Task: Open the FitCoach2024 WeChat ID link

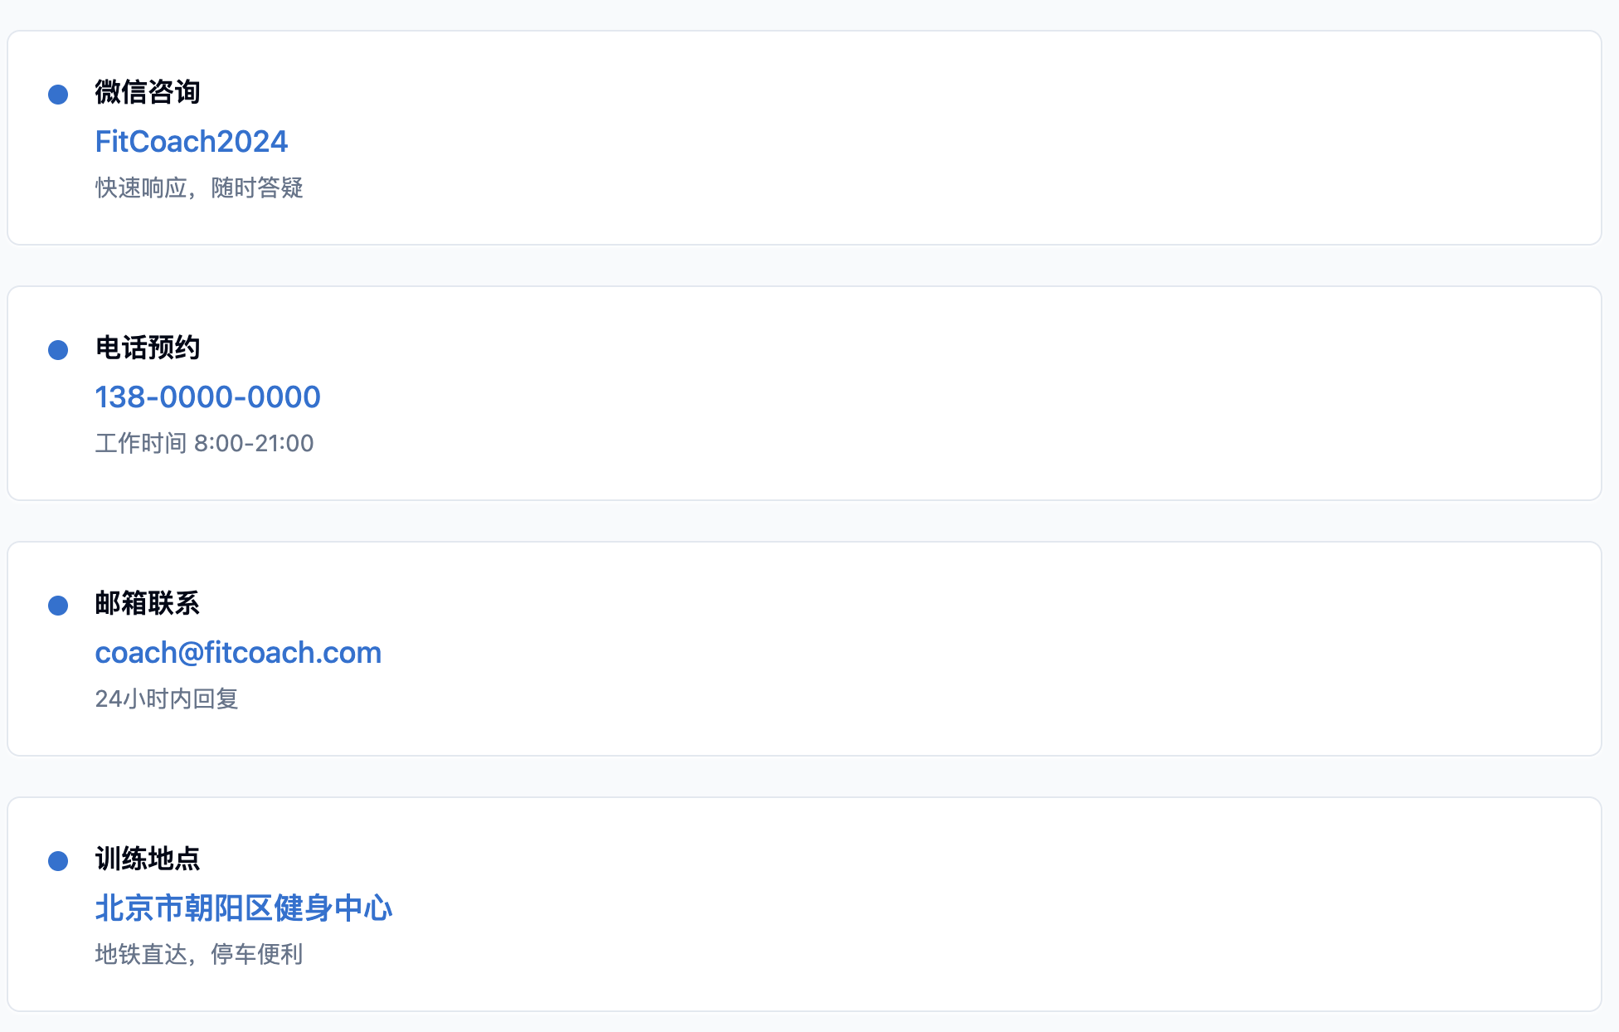Action: [x=192, y=142]
